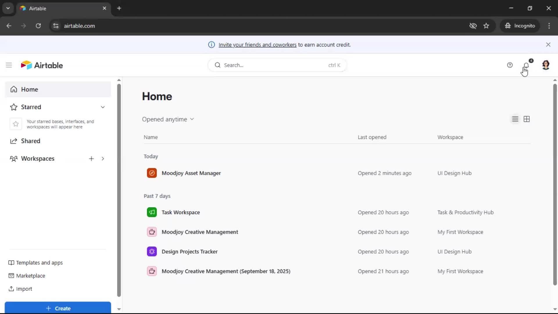
Task: Collapse the Starred section chevron
Action: [x=103, y=107]
